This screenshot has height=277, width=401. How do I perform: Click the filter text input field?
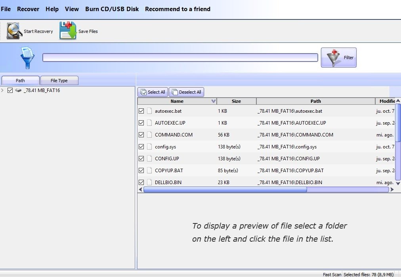tap(180, 58)
